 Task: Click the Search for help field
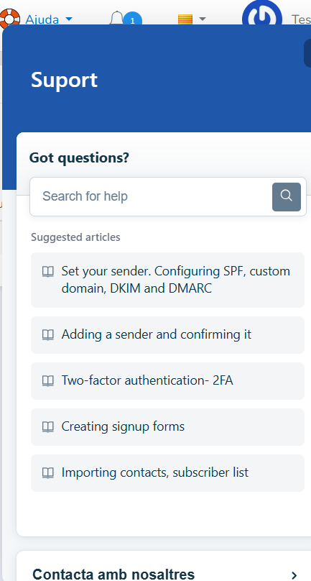tap(151, 196)
